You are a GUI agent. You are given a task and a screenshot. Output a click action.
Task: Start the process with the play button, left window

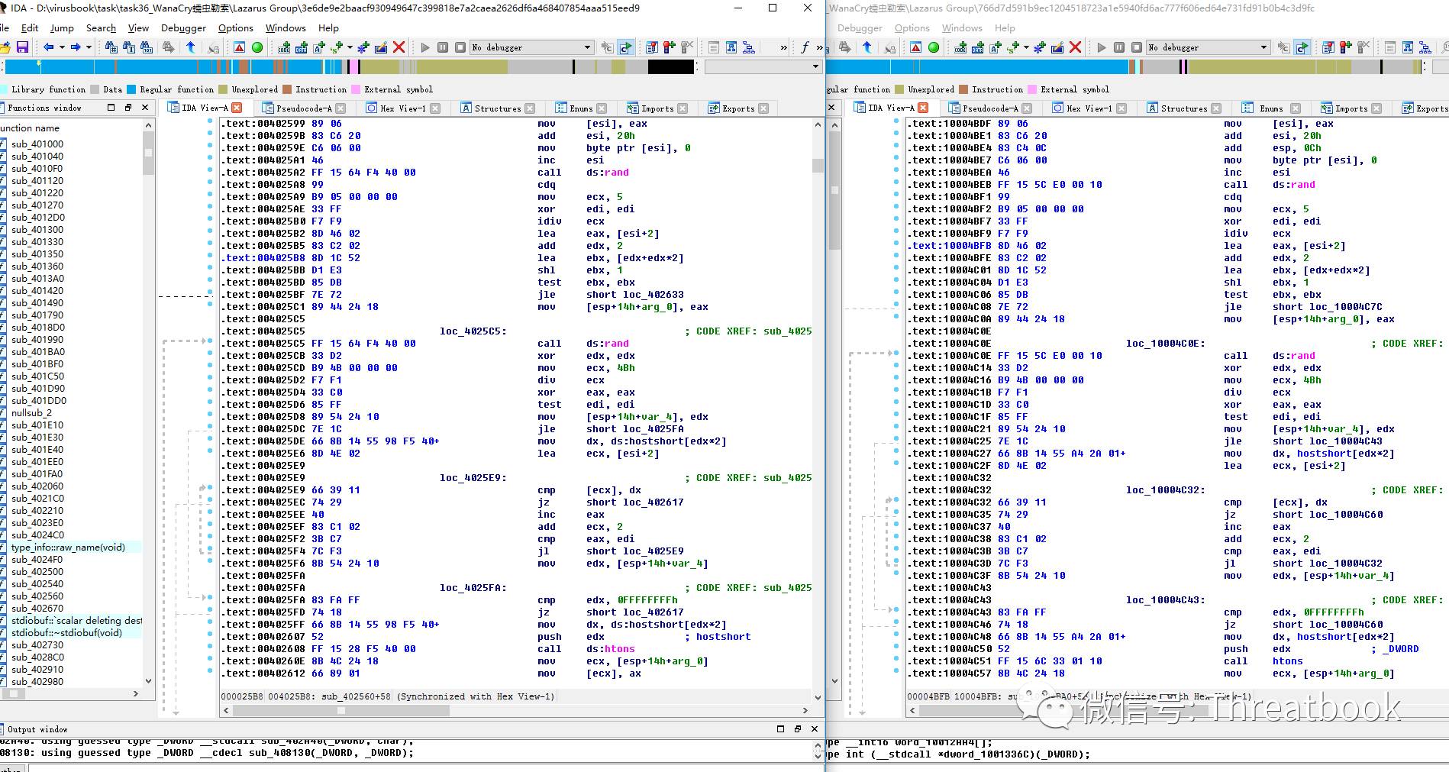tap(425, 47)
